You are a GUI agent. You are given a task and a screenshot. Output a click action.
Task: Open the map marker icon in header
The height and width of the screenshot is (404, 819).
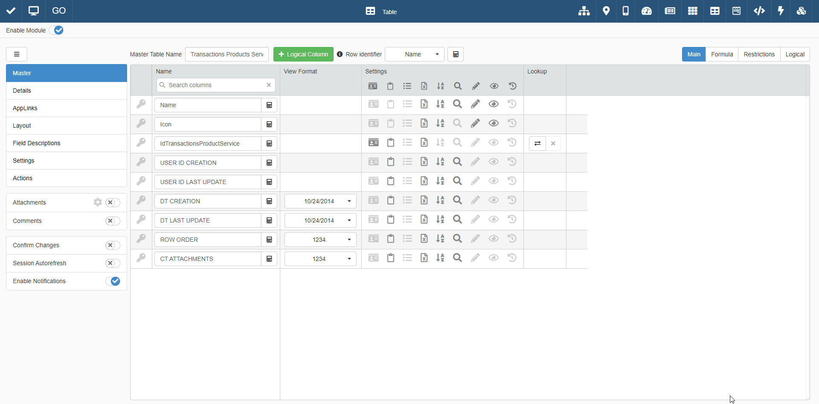(606, 11)
